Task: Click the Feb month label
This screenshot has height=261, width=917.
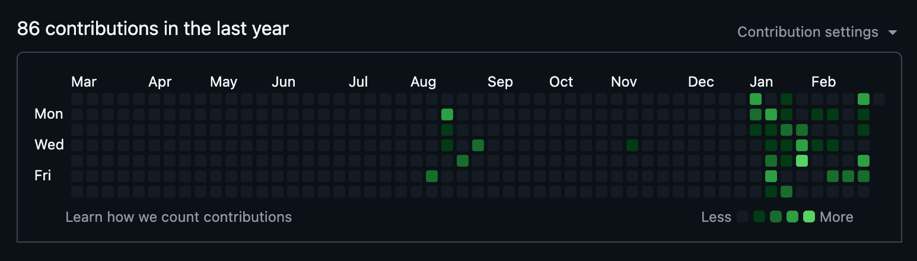Action: (x=823, y=82)
